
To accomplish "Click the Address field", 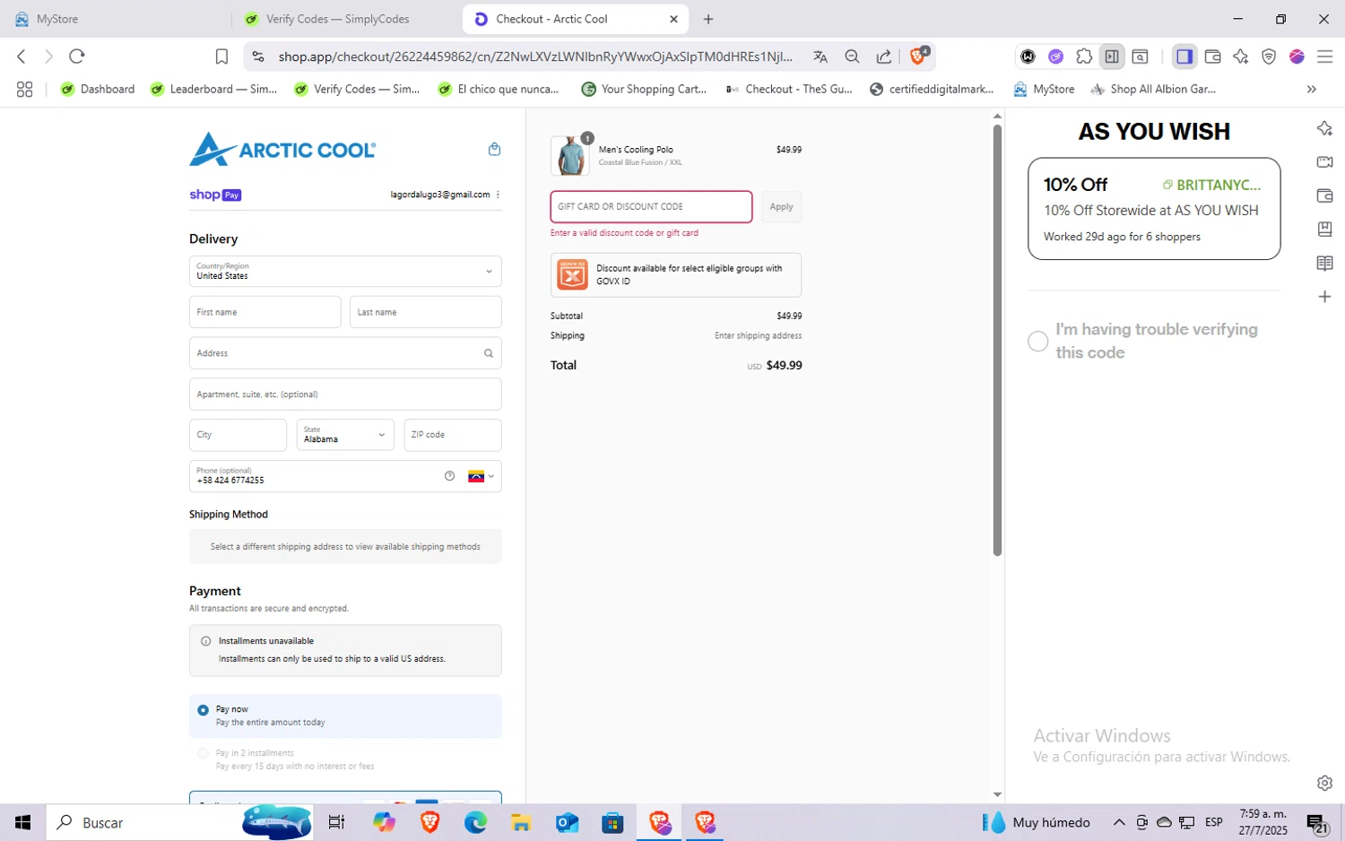I will [345, 353].
